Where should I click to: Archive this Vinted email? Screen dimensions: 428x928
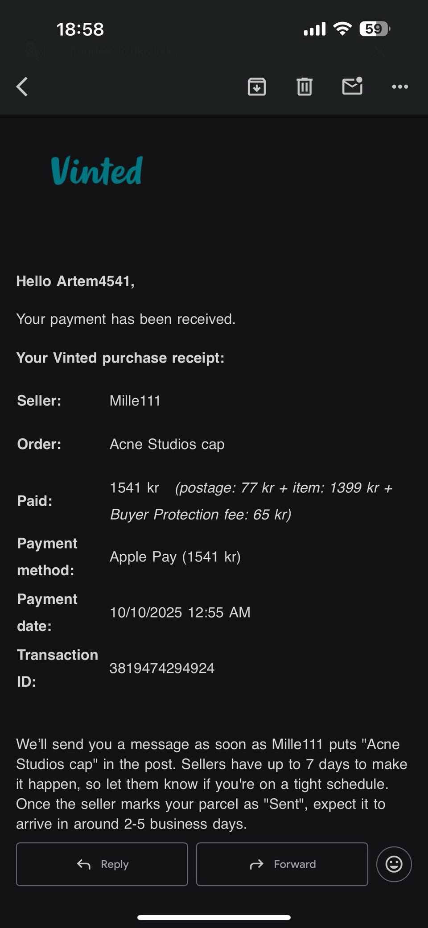pyautogui.click(x=257, y=87)
